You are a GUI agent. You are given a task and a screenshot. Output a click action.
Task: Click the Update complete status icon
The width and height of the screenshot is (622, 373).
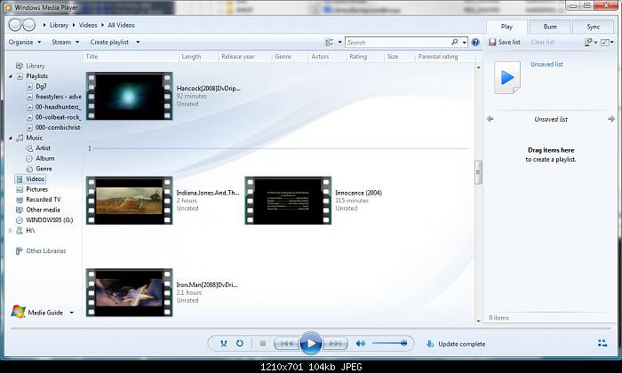tap(430, 344)
